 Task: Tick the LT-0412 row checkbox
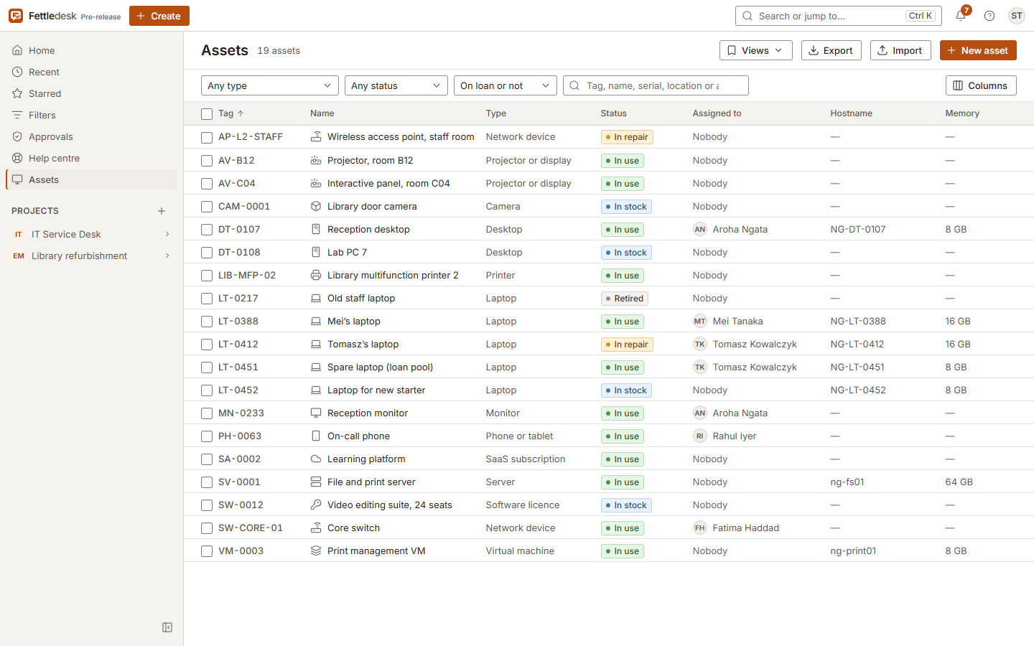pyautogui.click(x=207, y=345)
